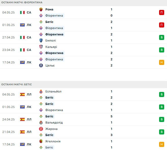Click the Espanyol club crest icon
This screenshot has height=150, width=167.
(x=41, y=91)
